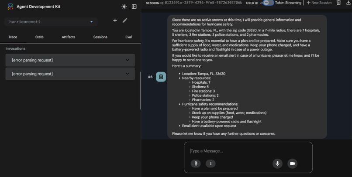Click 'Pharmacies: 2' list item
Viewport: 352px width, 177px height.
click(x=203, y=100)
